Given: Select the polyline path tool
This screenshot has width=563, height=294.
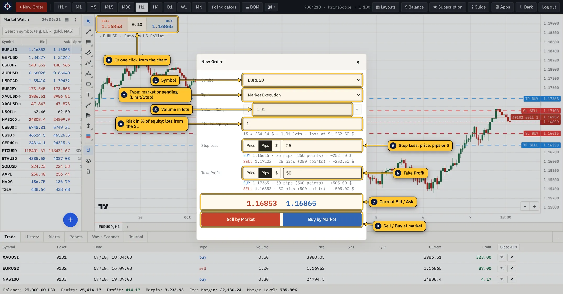Looking at the screenshot, I should click(88, 63).
